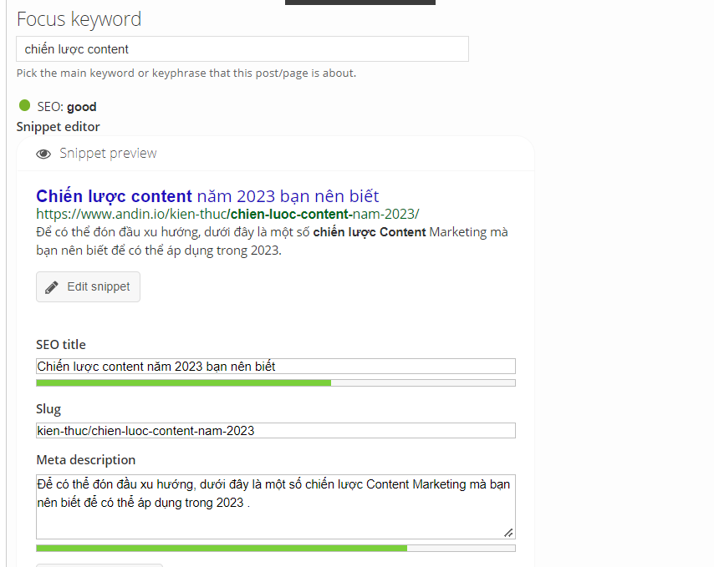Click the snippet preview description text
This screenshot has width=714, height=567.
(x=272, y=240)
